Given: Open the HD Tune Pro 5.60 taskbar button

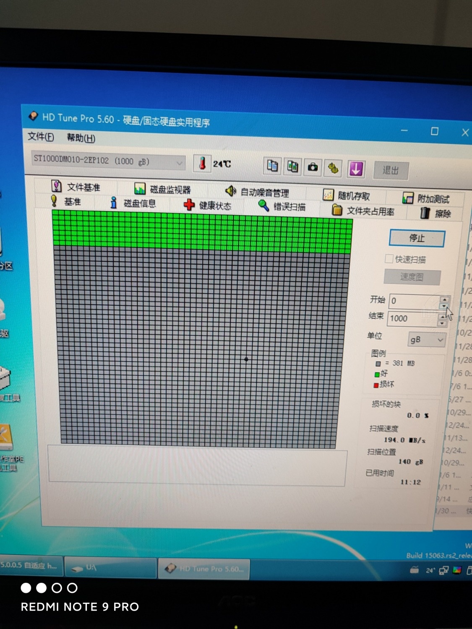Looking at the screenshot, I should [x=204, y=569].
